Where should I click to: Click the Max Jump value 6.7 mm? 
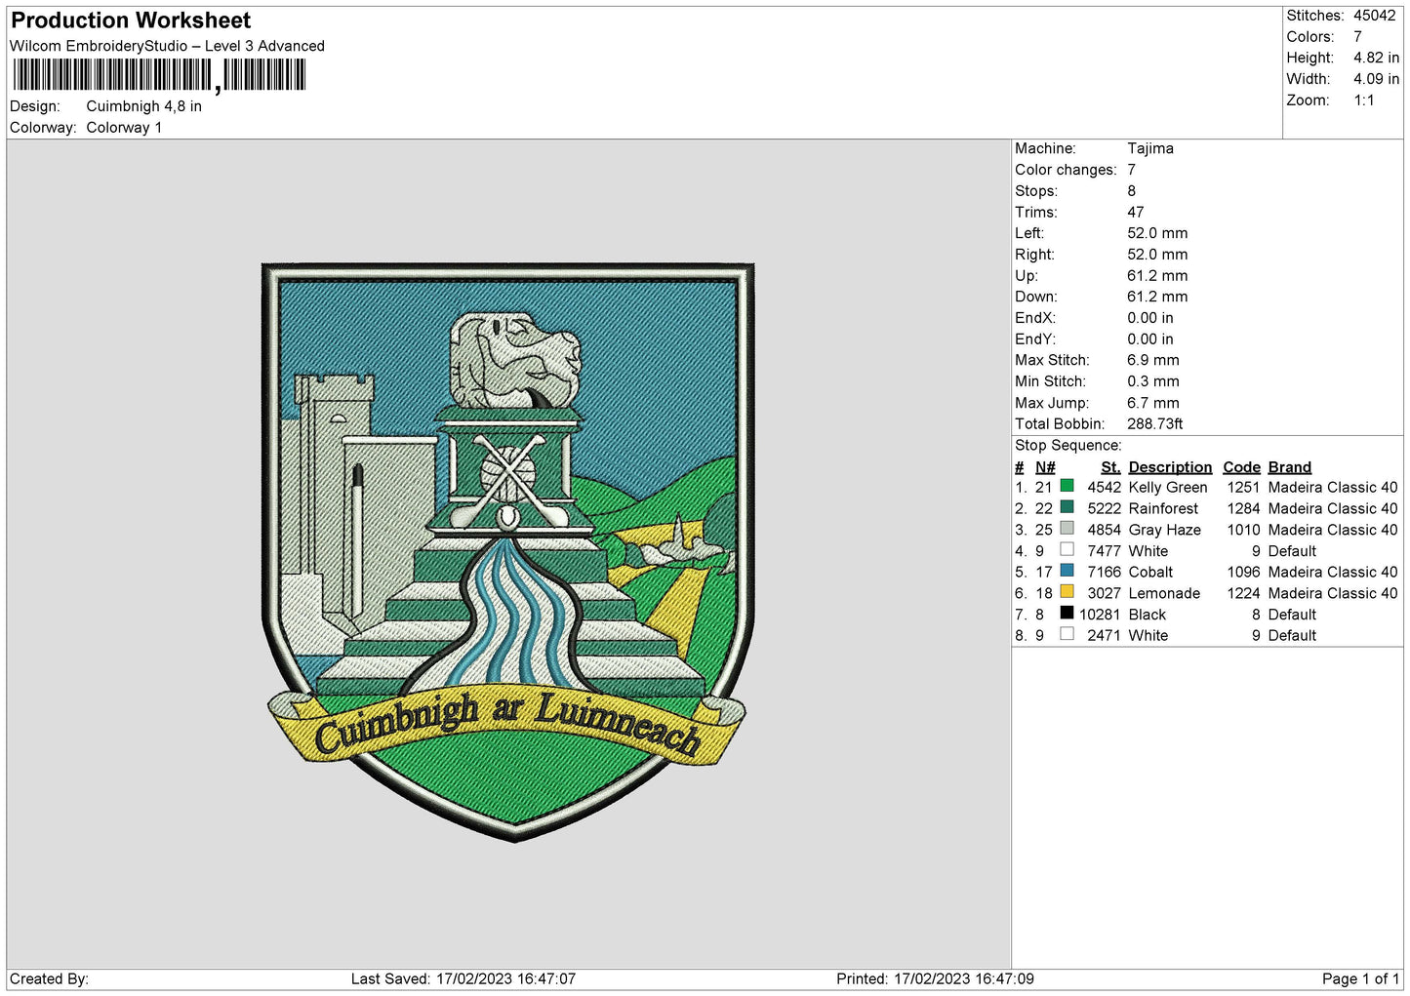tap(1153, 403)
